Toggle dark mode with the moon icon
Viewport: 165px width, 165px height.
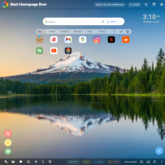[146, 4]
